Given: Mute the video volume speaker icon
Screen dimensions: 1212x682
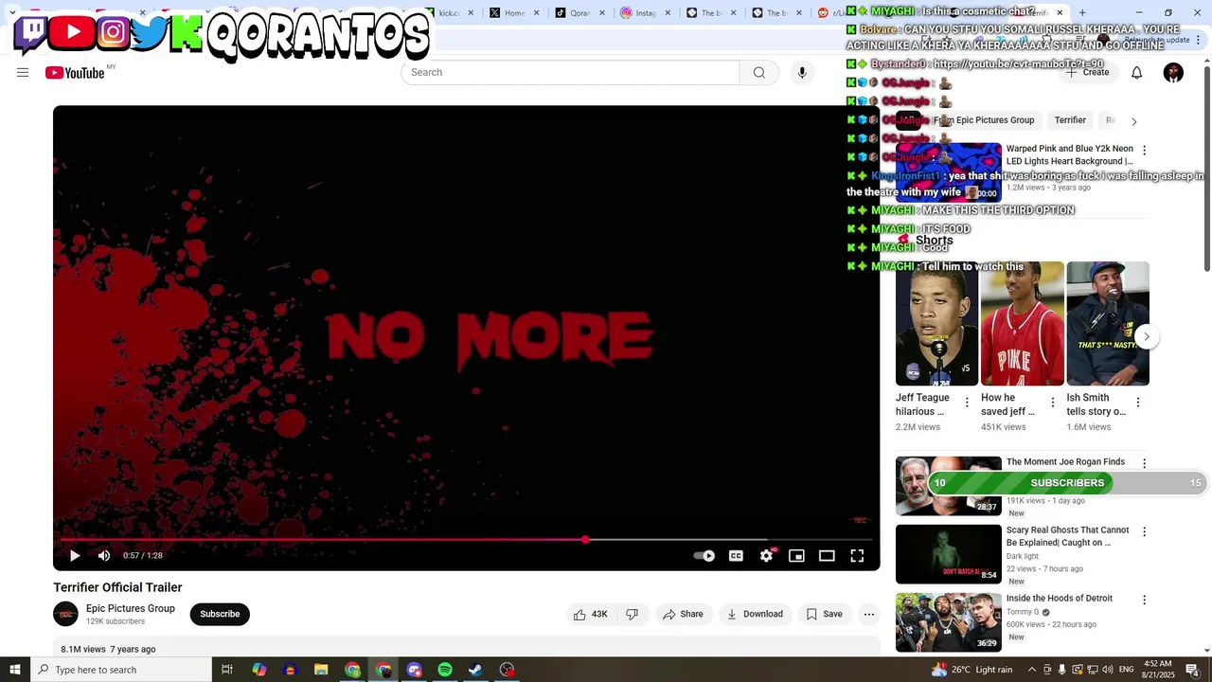Looking at the screenshot, I should (104, 556).
